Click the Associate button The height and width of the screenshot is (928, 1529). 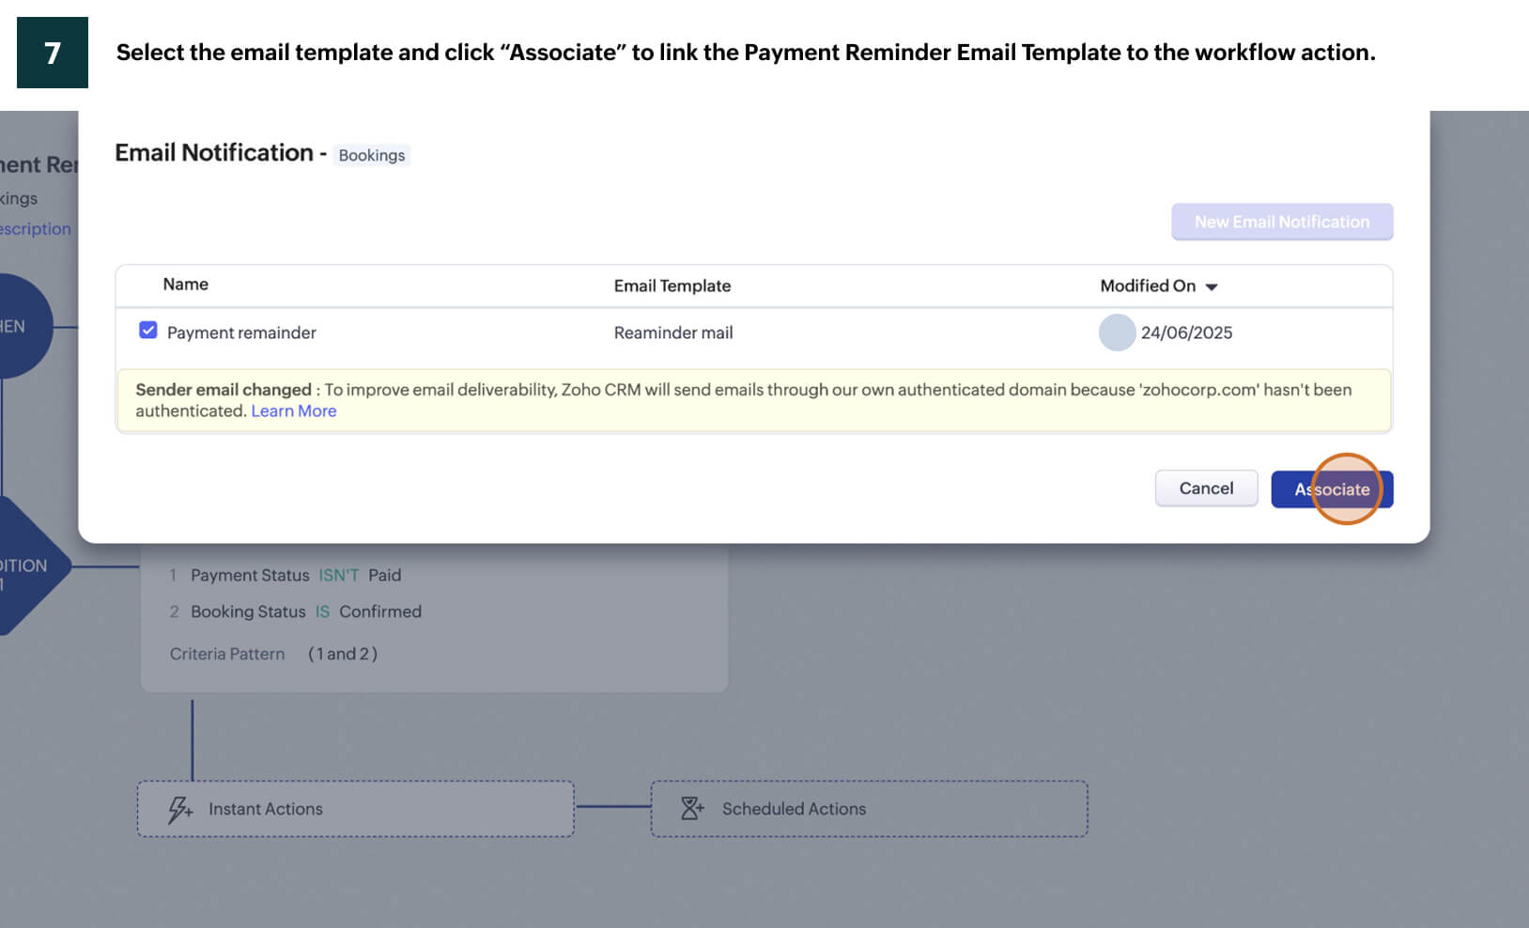tap(1331, 489)
